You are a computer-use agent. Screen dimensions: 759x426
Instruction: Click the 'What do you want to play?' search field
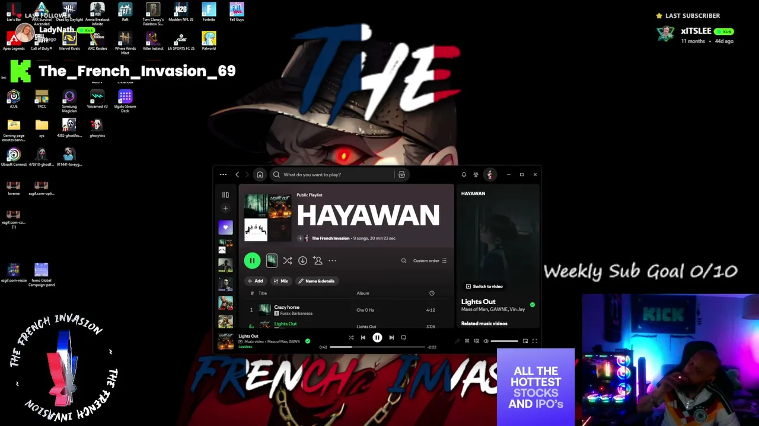[334, 175]
